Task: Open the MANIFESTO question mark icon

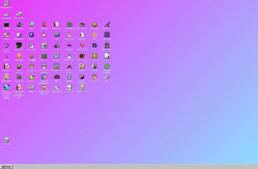Action: coord(82,87)
